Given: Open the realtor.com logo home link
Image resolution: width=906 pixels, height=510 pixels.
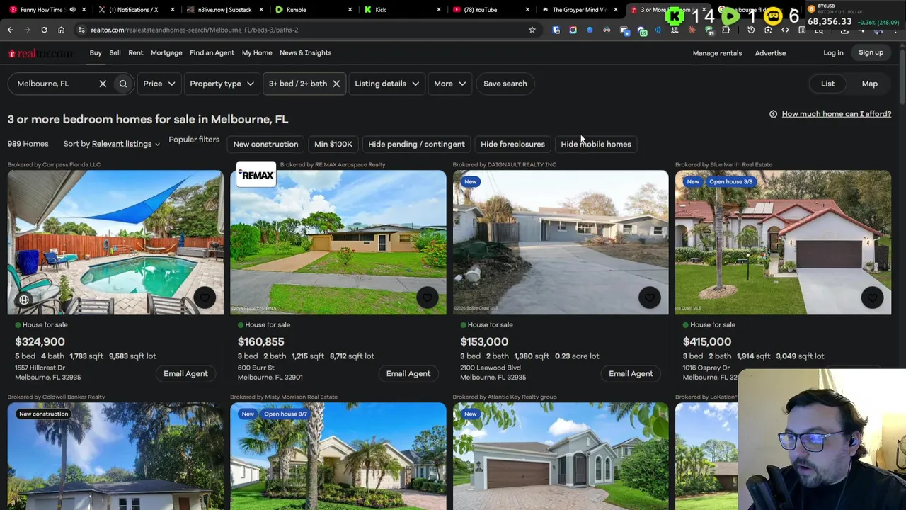Looking at the screenshot, I should (40, 53).
